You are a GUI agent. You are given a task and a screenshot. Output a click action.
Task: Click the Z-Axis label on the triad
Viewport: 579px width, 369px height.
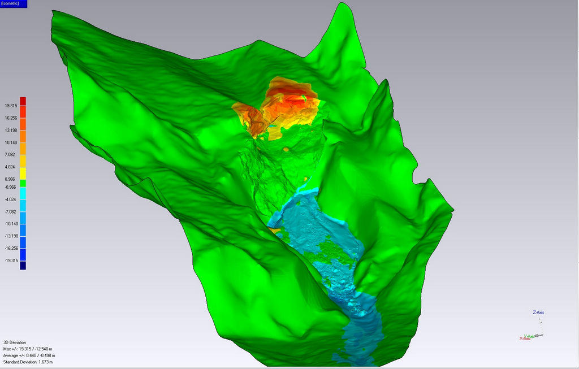pyautogui.click(x=538, y=312)
